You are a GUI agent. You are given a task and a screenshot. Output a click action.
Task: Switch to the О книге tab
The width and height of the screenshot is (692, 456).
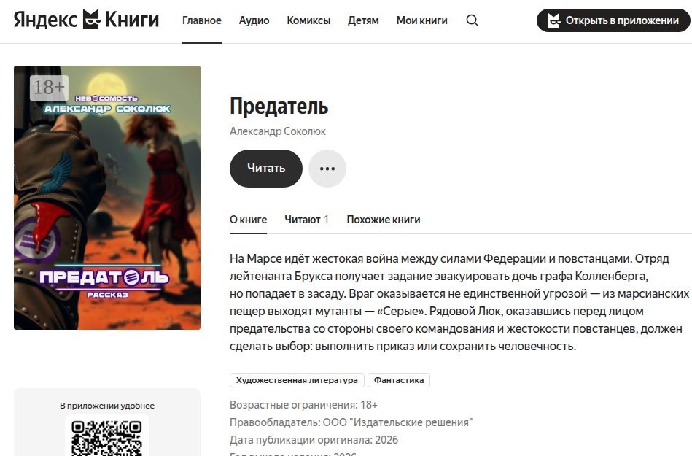pos(248,220)
